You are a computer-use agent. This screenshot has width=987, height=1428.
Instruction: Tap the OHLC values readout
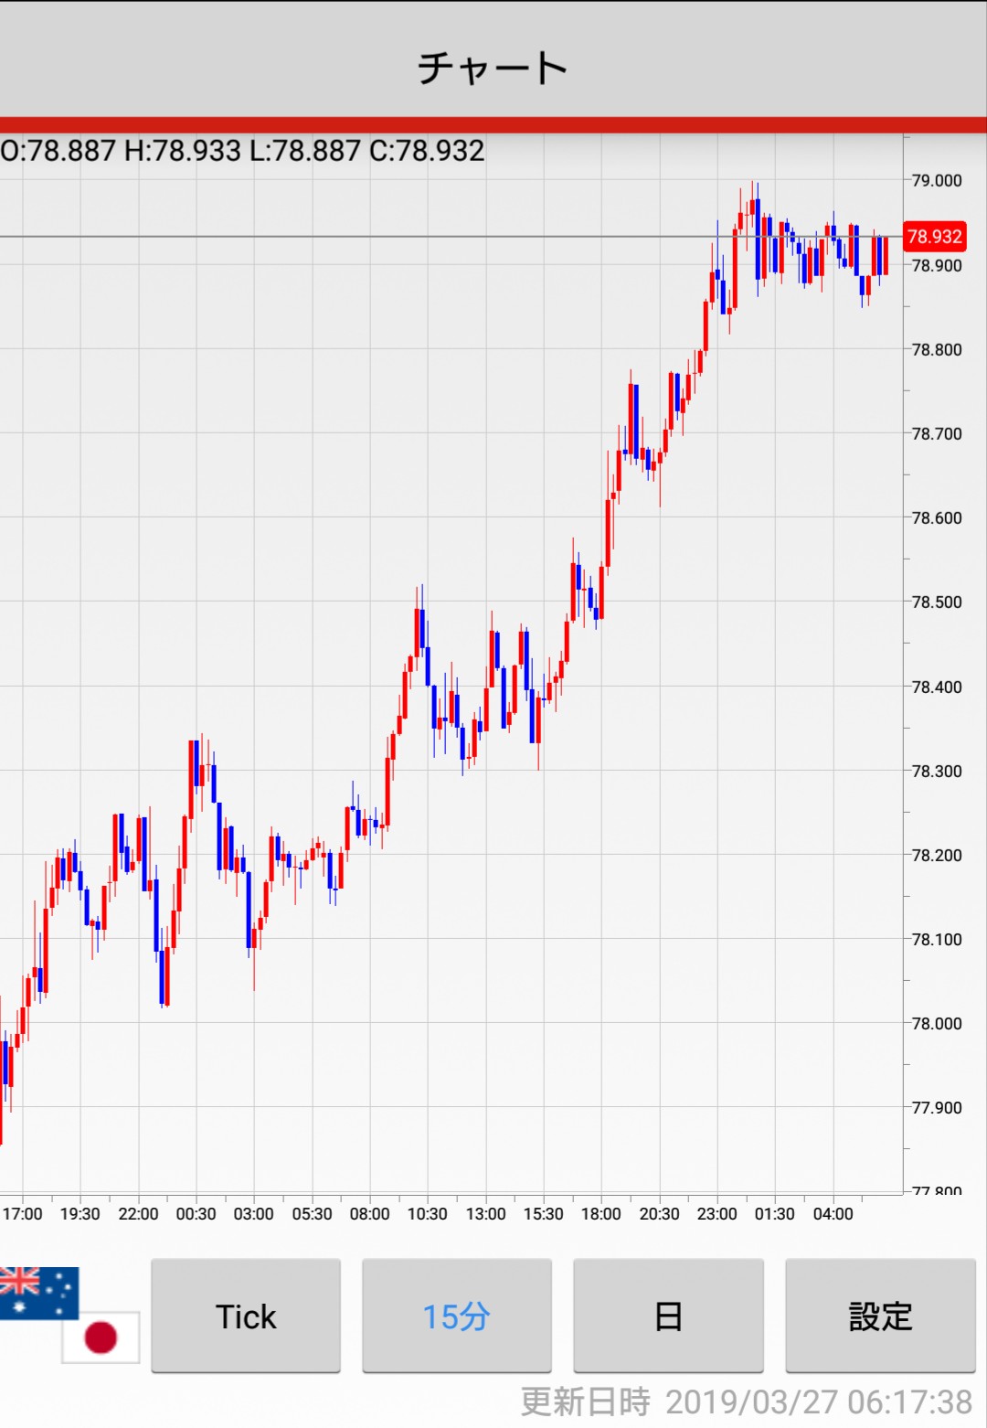coord(243,151)
